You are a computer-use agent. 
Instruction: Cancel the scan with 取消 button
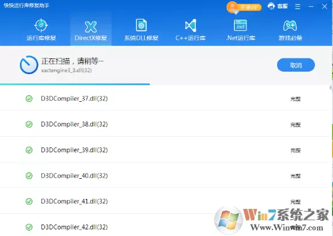point(296,65)
